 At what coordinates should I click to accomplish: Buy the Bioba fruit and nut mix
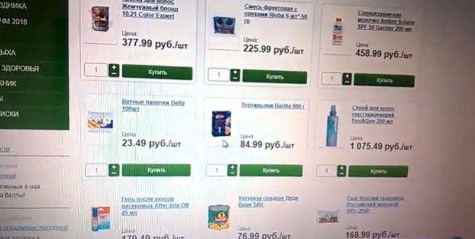(275, 77)
